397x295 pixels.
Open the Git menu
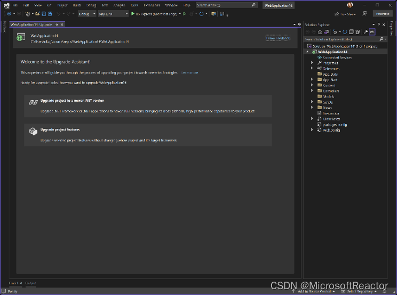click(49, 5)
